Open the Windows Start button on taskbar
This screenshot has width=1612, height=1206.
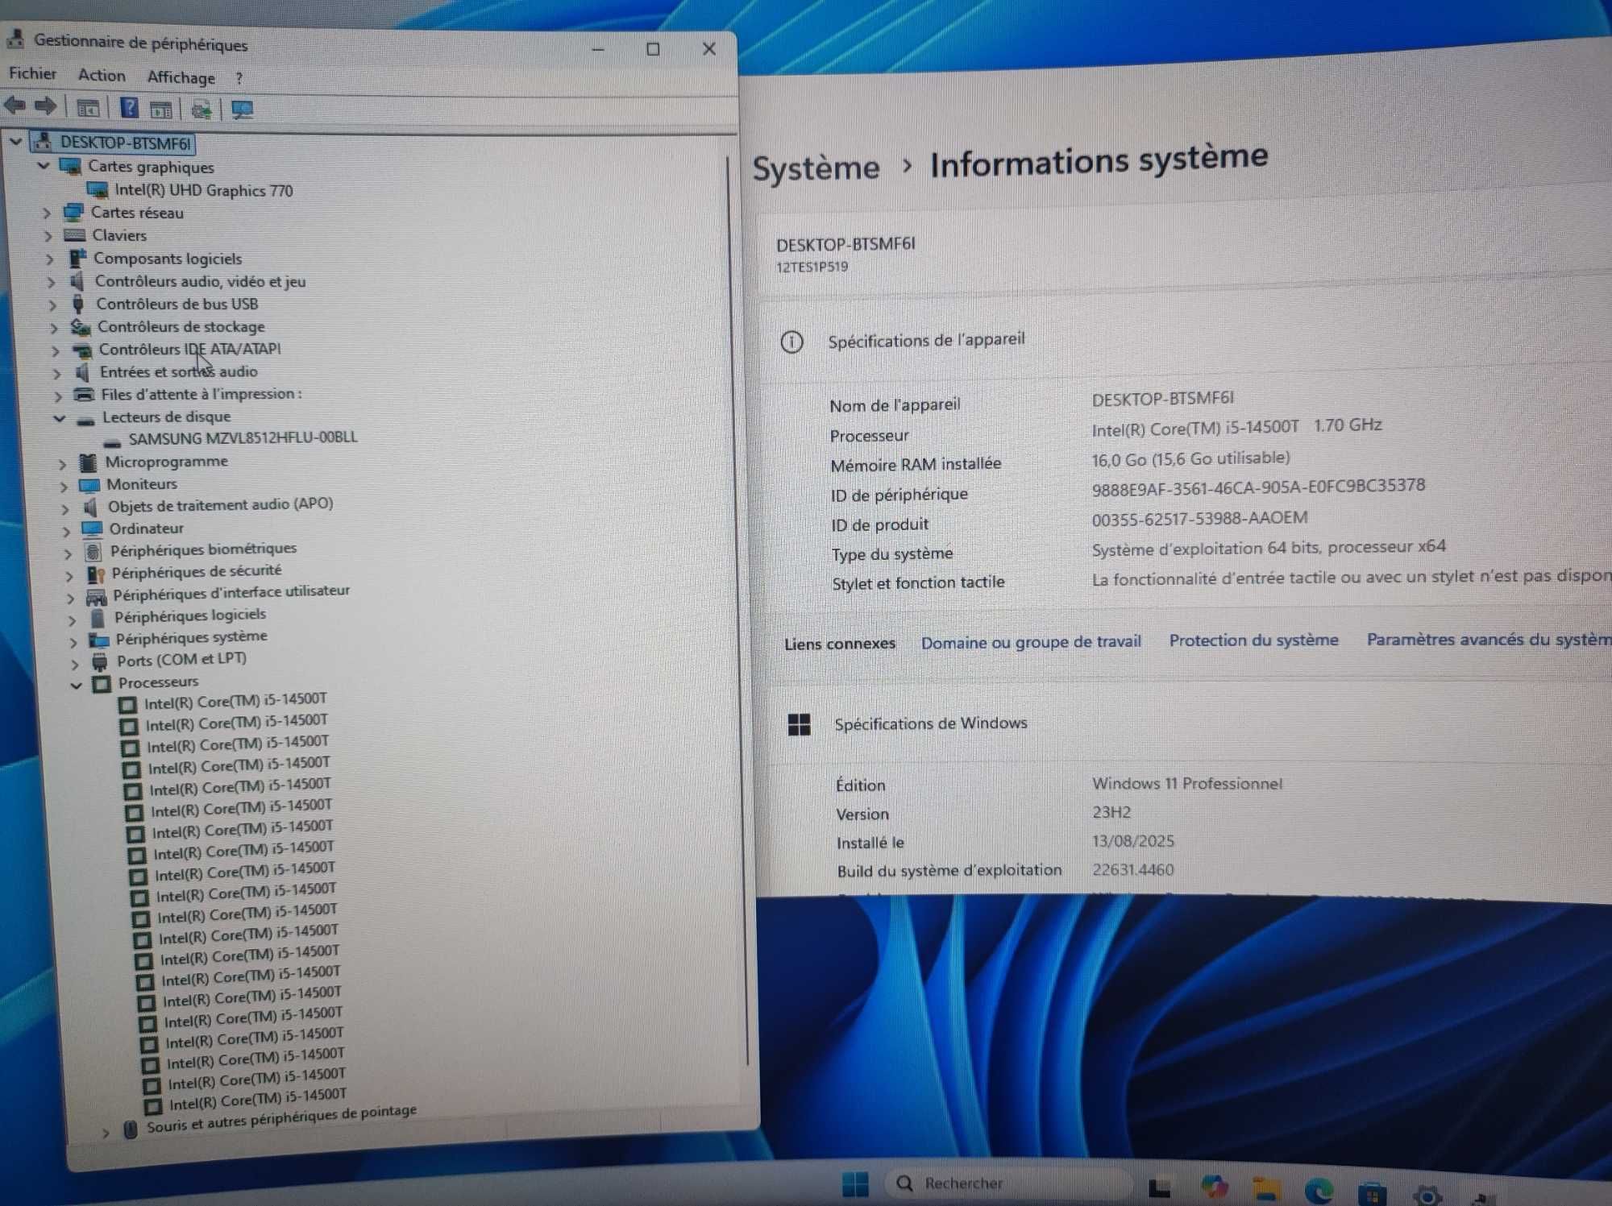855,1184
